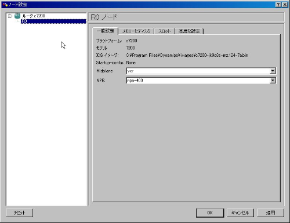
Task: Confirm with the OK button
Action: coord(210,213)
